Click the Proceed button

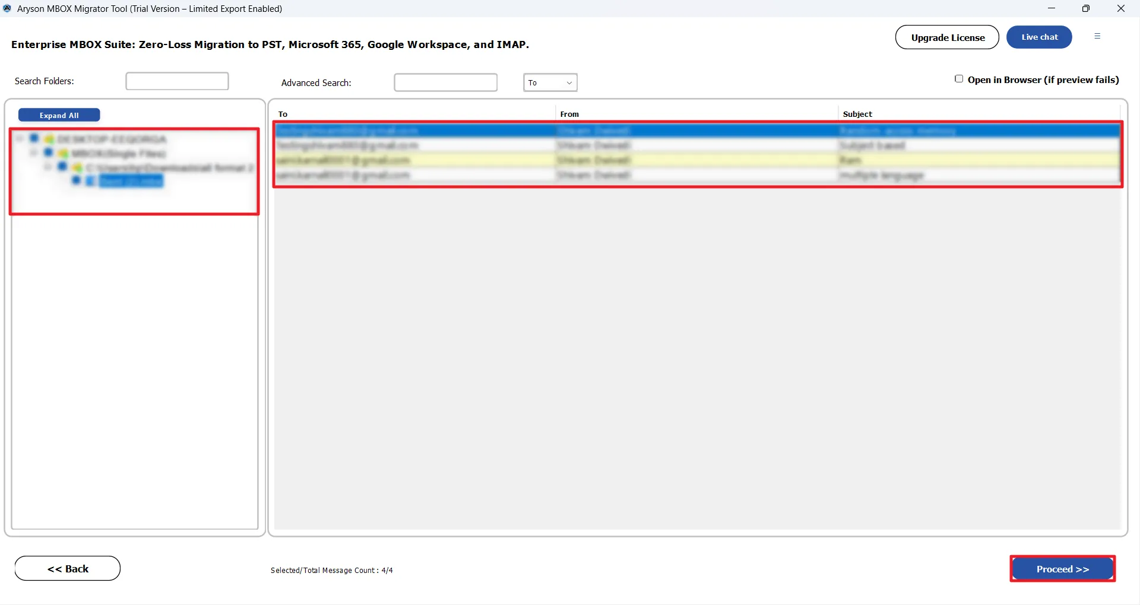pyautogui.click(x=1062, y=569)
